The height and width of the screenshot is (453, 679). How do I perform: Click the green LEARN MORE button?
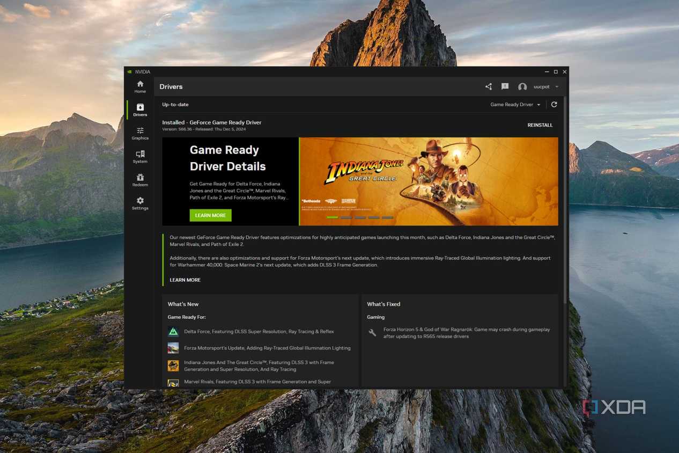pyautogui.click(x=210, y=215)
